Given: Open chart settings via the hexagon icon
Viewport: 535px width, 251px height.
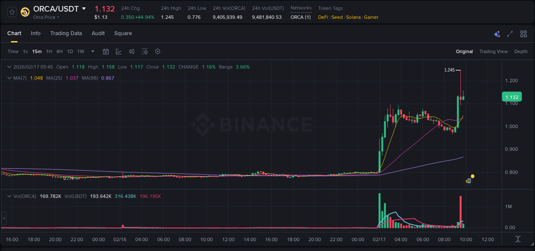Looking at the screenshot, I should (x=158, y=51).
